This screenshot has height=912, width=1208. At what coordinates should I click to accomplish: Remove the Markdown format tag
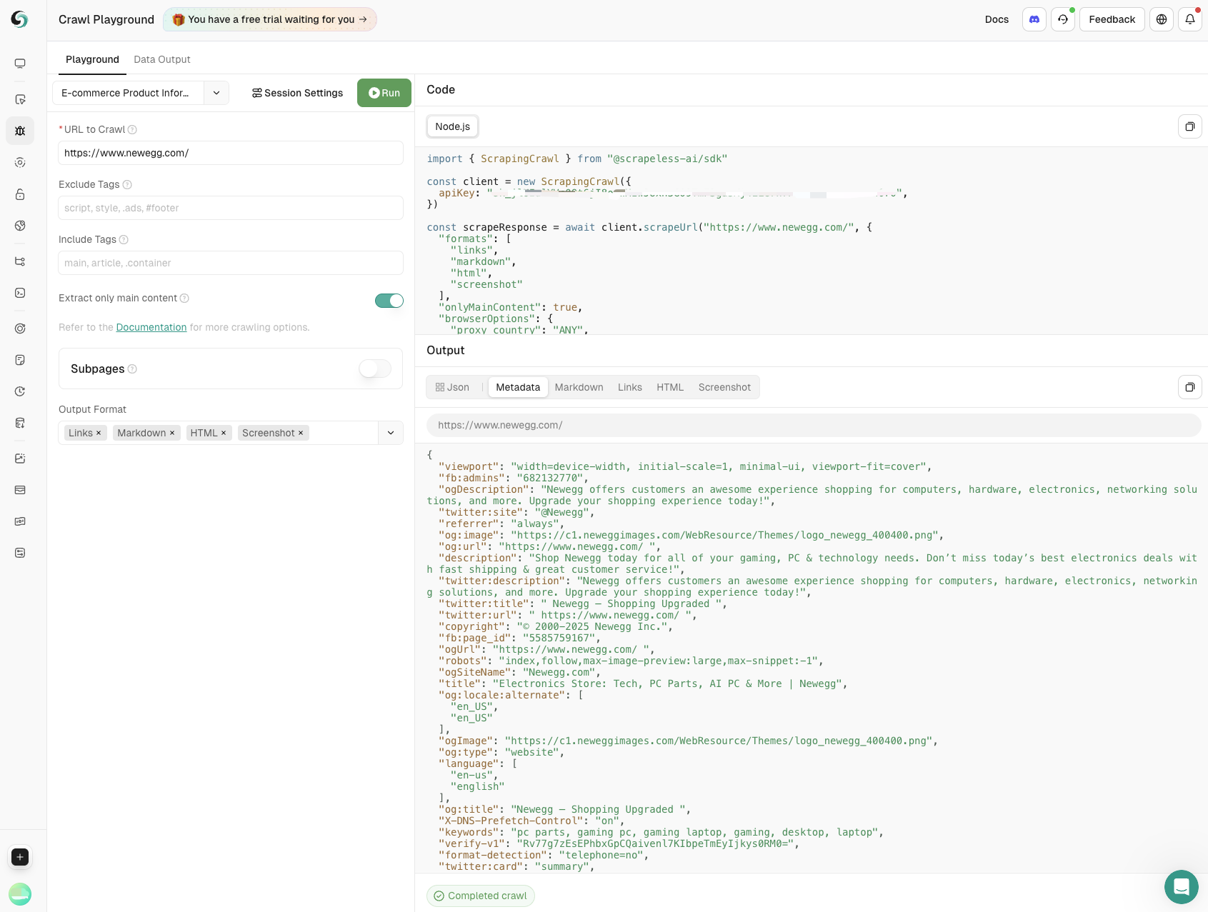click(172, 433)
